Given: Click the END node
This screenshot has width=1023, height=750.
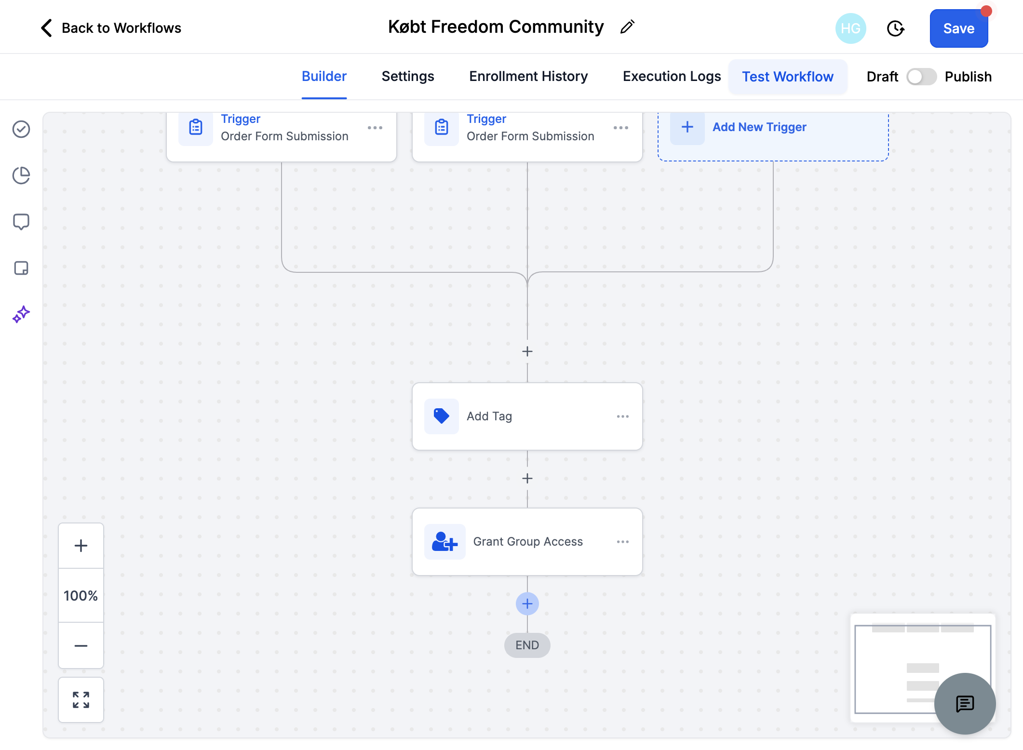Looking at the screenshot, I should tap(527, 645).
